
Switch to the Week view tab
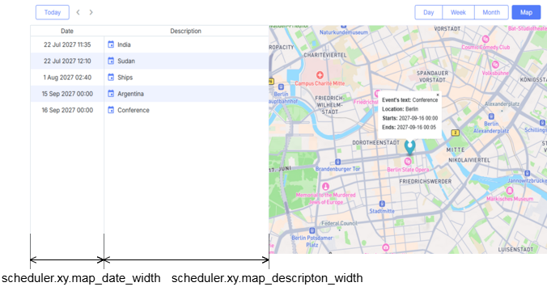[x=458, y=12]
